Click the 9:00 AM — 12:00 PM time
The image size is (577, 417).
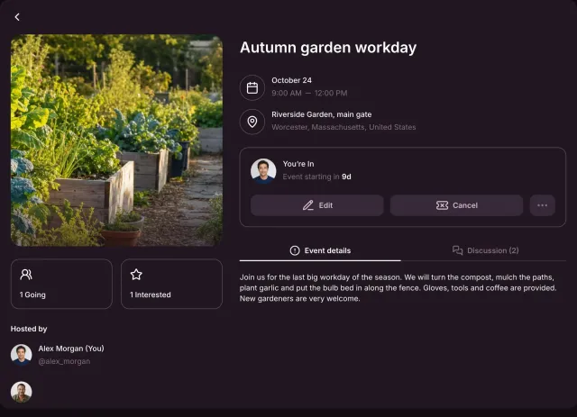[x=309, y=93]
